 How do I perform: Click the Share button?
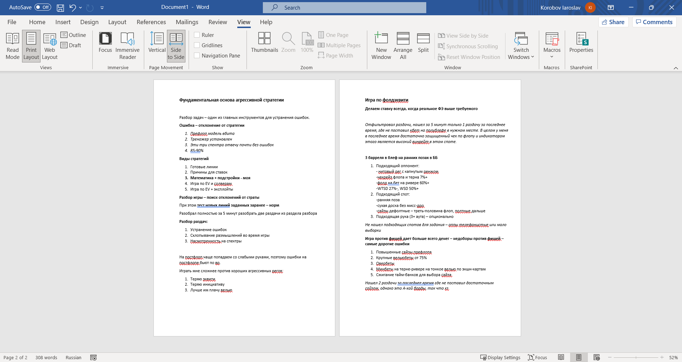pos(613,22)
